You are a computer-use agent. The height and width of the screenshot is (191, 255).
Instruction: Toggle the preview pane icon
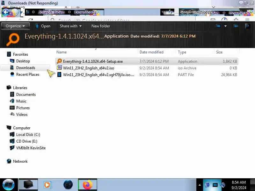[236, 26]
